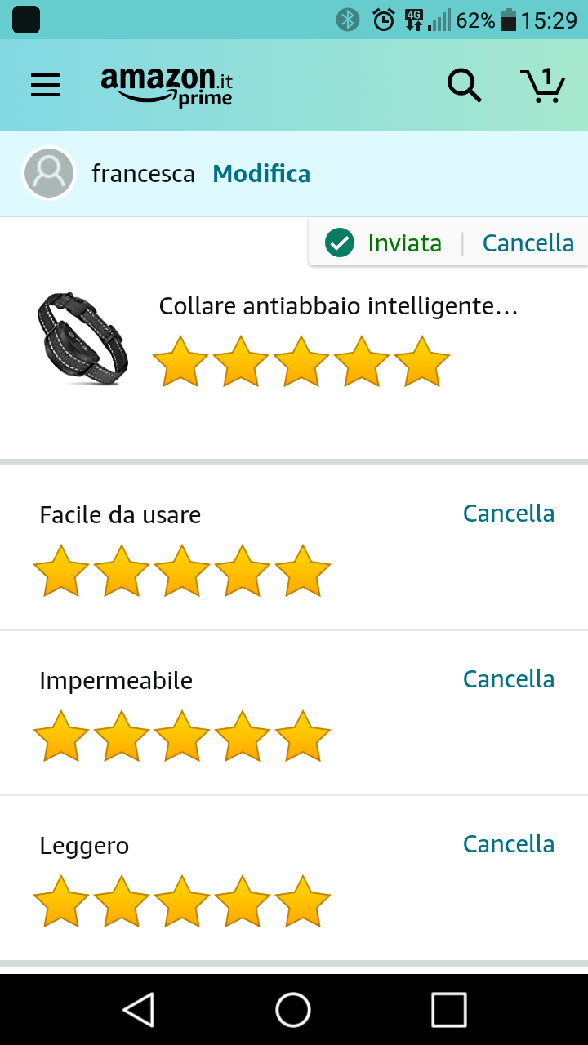The width and height of the screenshot is (588, 1045).
Task: Tap francesca's profile avatar
Action: click(50, 174)
